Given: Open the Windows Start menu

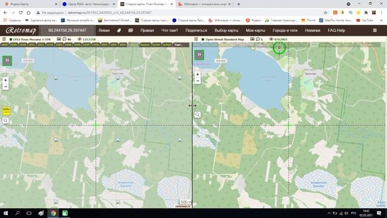Looking at the screenshot, I should click(x=5, y=213).
